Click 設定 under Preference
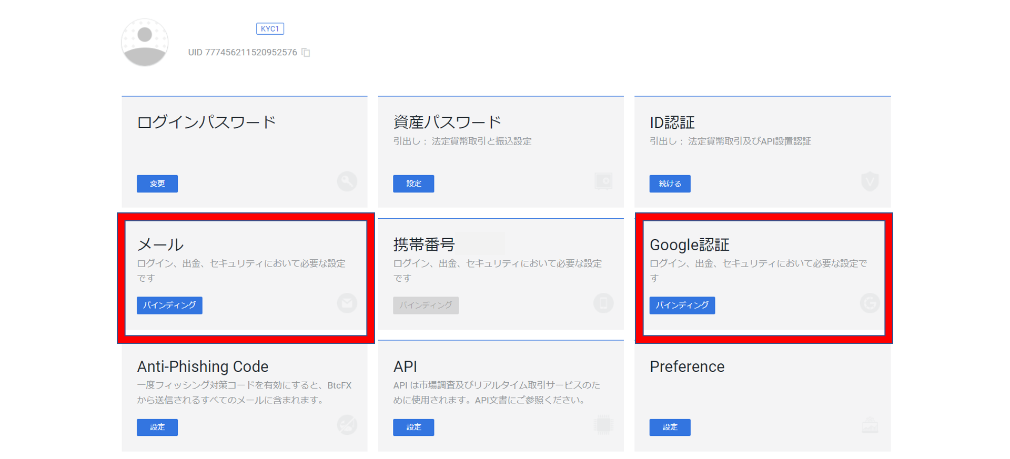Screen dimensions: 1010x459 pyautogui.click(x=670, y=427)
